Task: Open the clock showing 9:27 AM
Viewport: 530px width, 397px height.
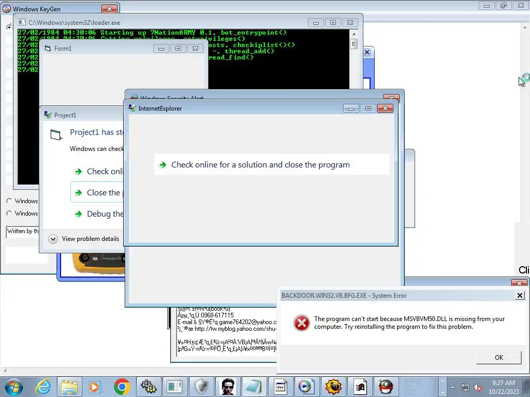Action: 503,387
